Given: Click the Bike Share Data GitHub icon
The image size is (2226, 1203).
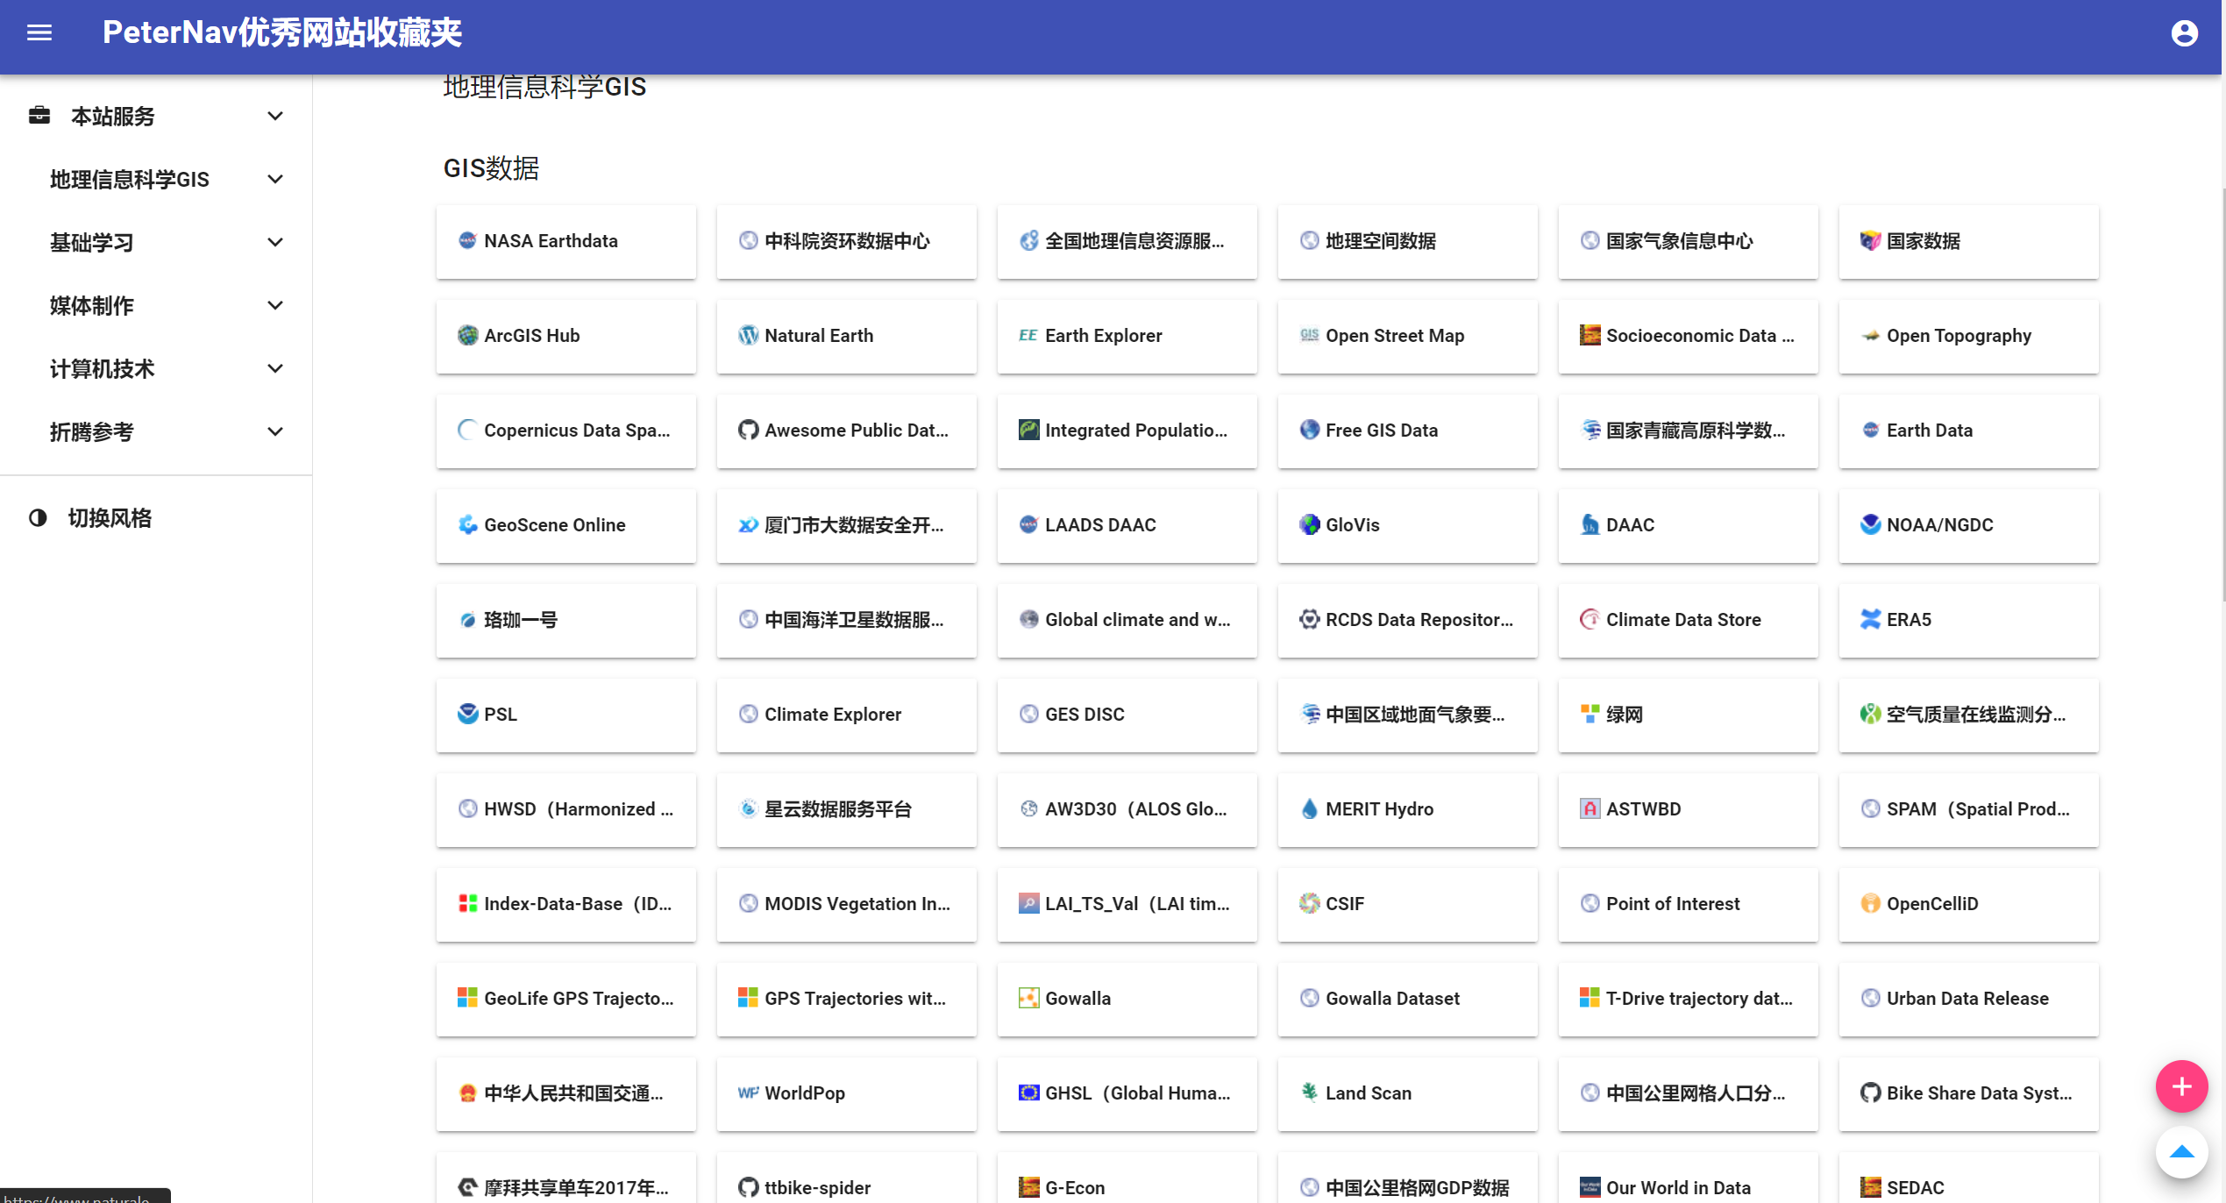Looking at the screenshot, I should (x=1870, y=1093).
